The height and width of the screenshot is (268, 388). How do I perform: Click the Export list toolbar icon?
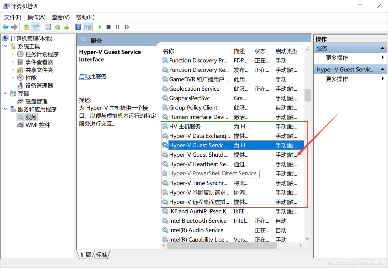(x=66, y=27)
